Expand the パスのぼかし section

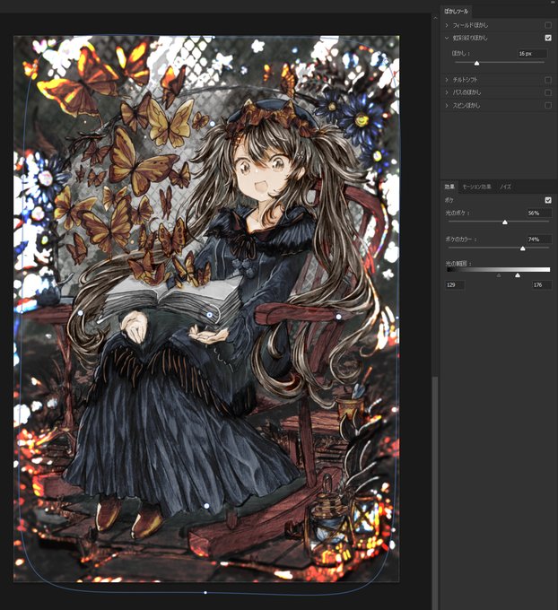point(447,92)
